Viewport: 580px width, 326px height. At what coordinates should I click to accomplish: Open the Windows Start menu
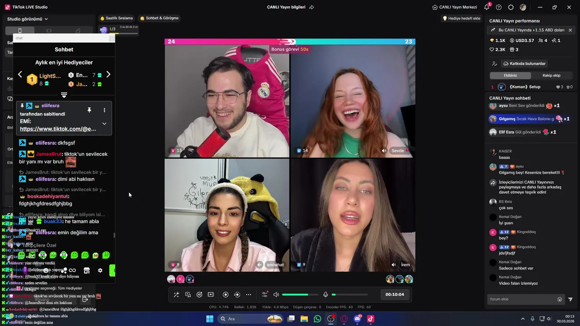tap(210, 319)
